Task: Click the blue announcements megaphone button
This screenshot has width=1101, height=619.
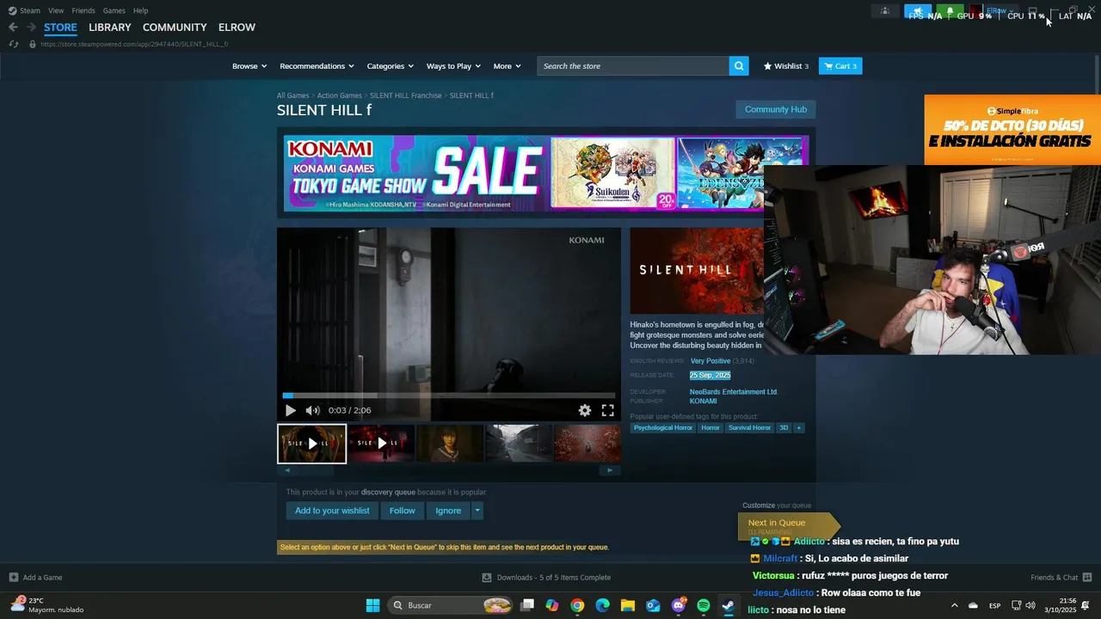Action: tap(918, 12)
